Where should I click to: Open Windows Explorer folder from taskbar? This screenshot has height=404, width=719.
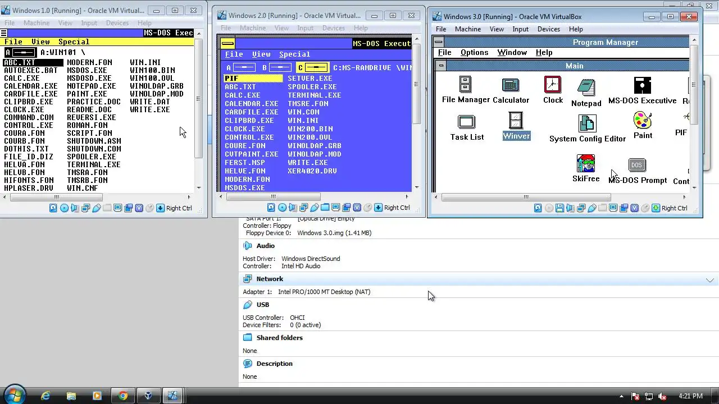[x=71, y=396]
